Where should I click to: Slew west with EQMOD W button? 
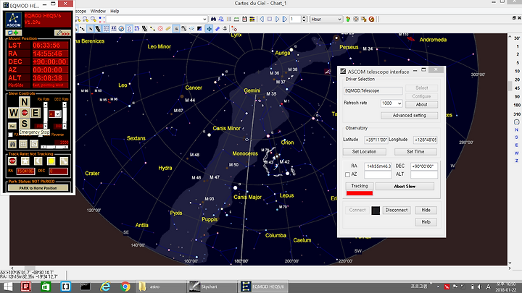click(13, 113)
